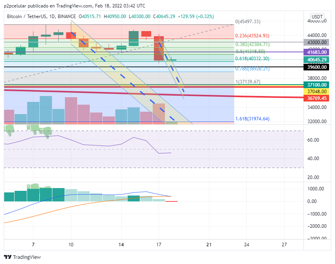
Task: Click the TradingView logo at bottom left
Action: tap(22, 257)
